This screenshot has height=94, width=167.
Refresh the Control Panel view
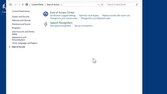click(102, 5)
